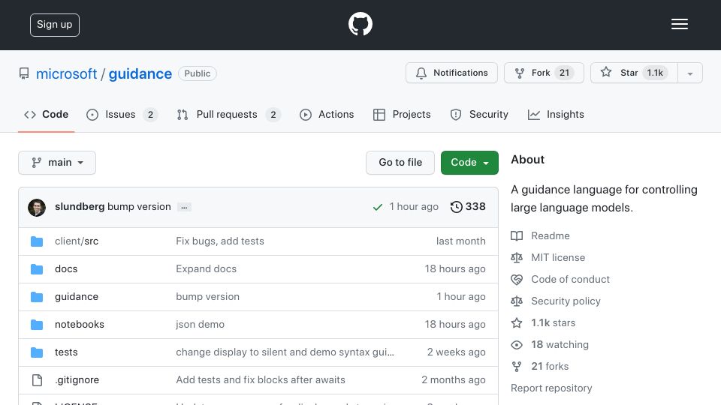Click the folder icon for client/src
Image resolution: width=721 pixels, height=405 pixels.
tap(37, 241)
